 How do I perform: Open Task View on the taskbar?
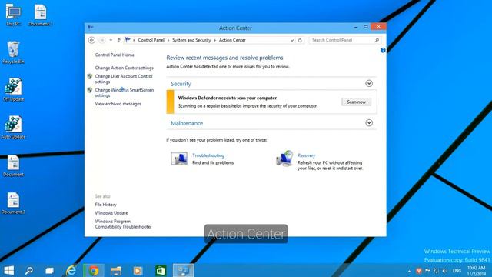coord(49,270)
